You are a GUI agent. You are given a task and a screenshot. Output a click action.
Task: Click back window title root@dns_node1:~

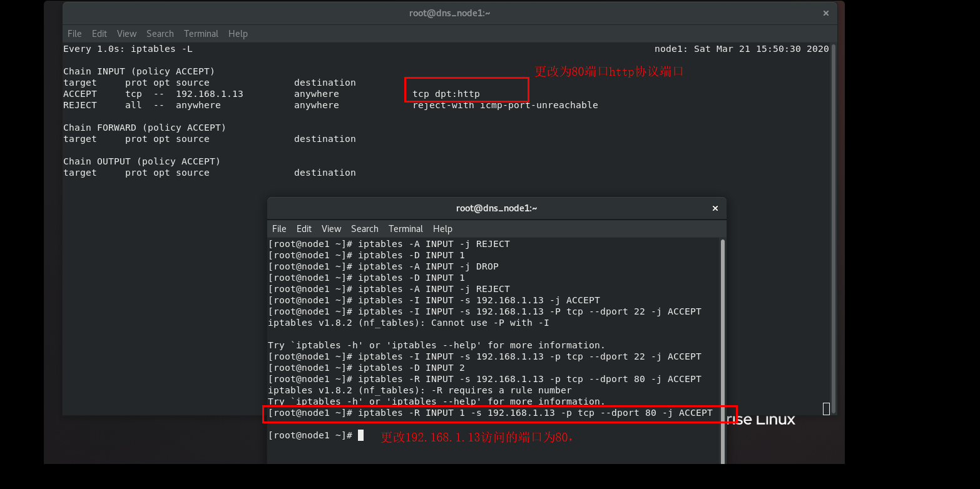(x=449, y=13)
